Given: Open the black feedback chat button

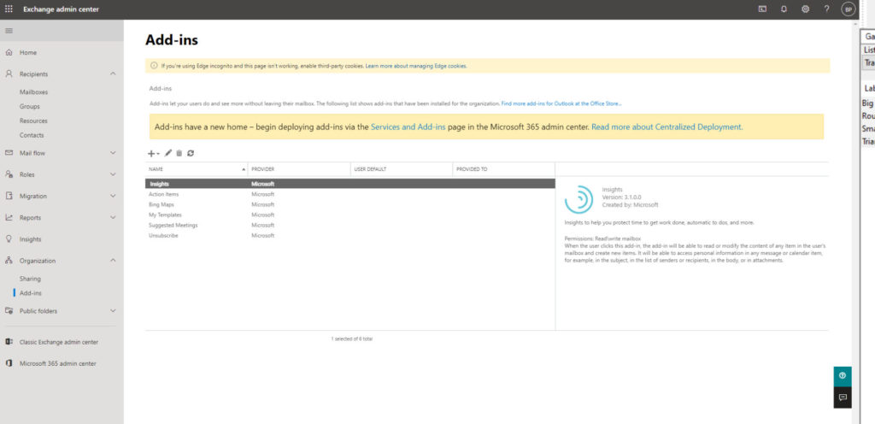Looking at the screenshot, I should coord(842,397).
